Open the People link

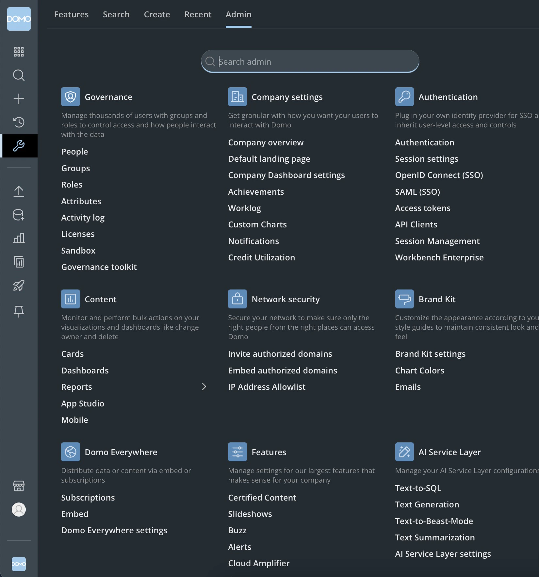(74, 152)
